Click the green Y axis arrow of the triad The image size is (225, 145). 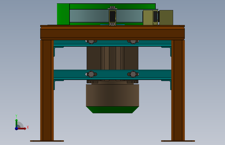17,123
